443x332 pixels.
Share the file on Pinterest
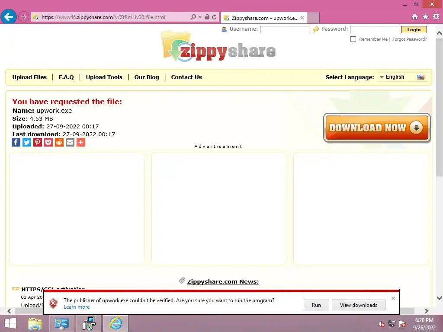38,142
